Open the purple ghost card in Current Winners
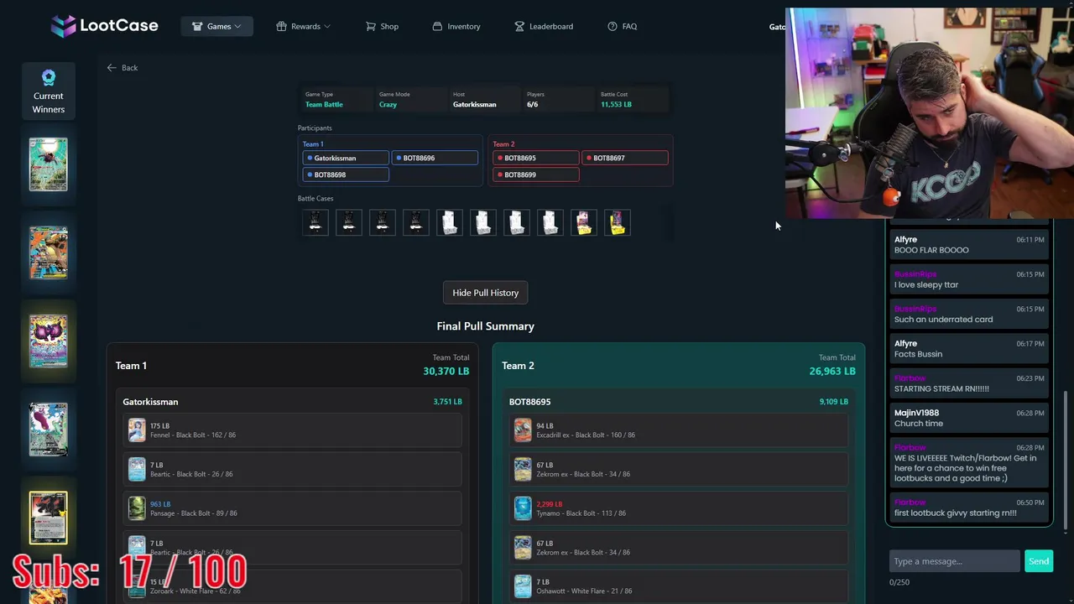Viewport: 1074px width, 604px height. coord(49,341)
